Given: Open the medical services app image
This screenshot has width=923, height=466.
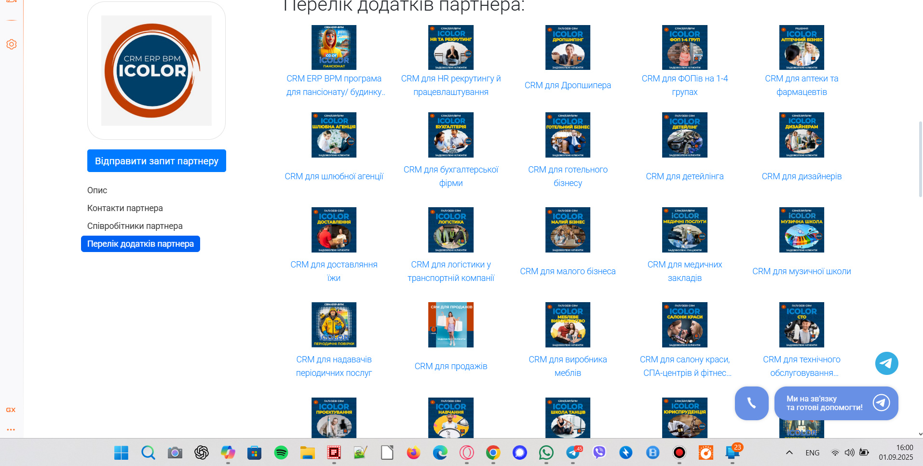Looking at the screenshot, I should pyautogui.click(x=685, y=230).
